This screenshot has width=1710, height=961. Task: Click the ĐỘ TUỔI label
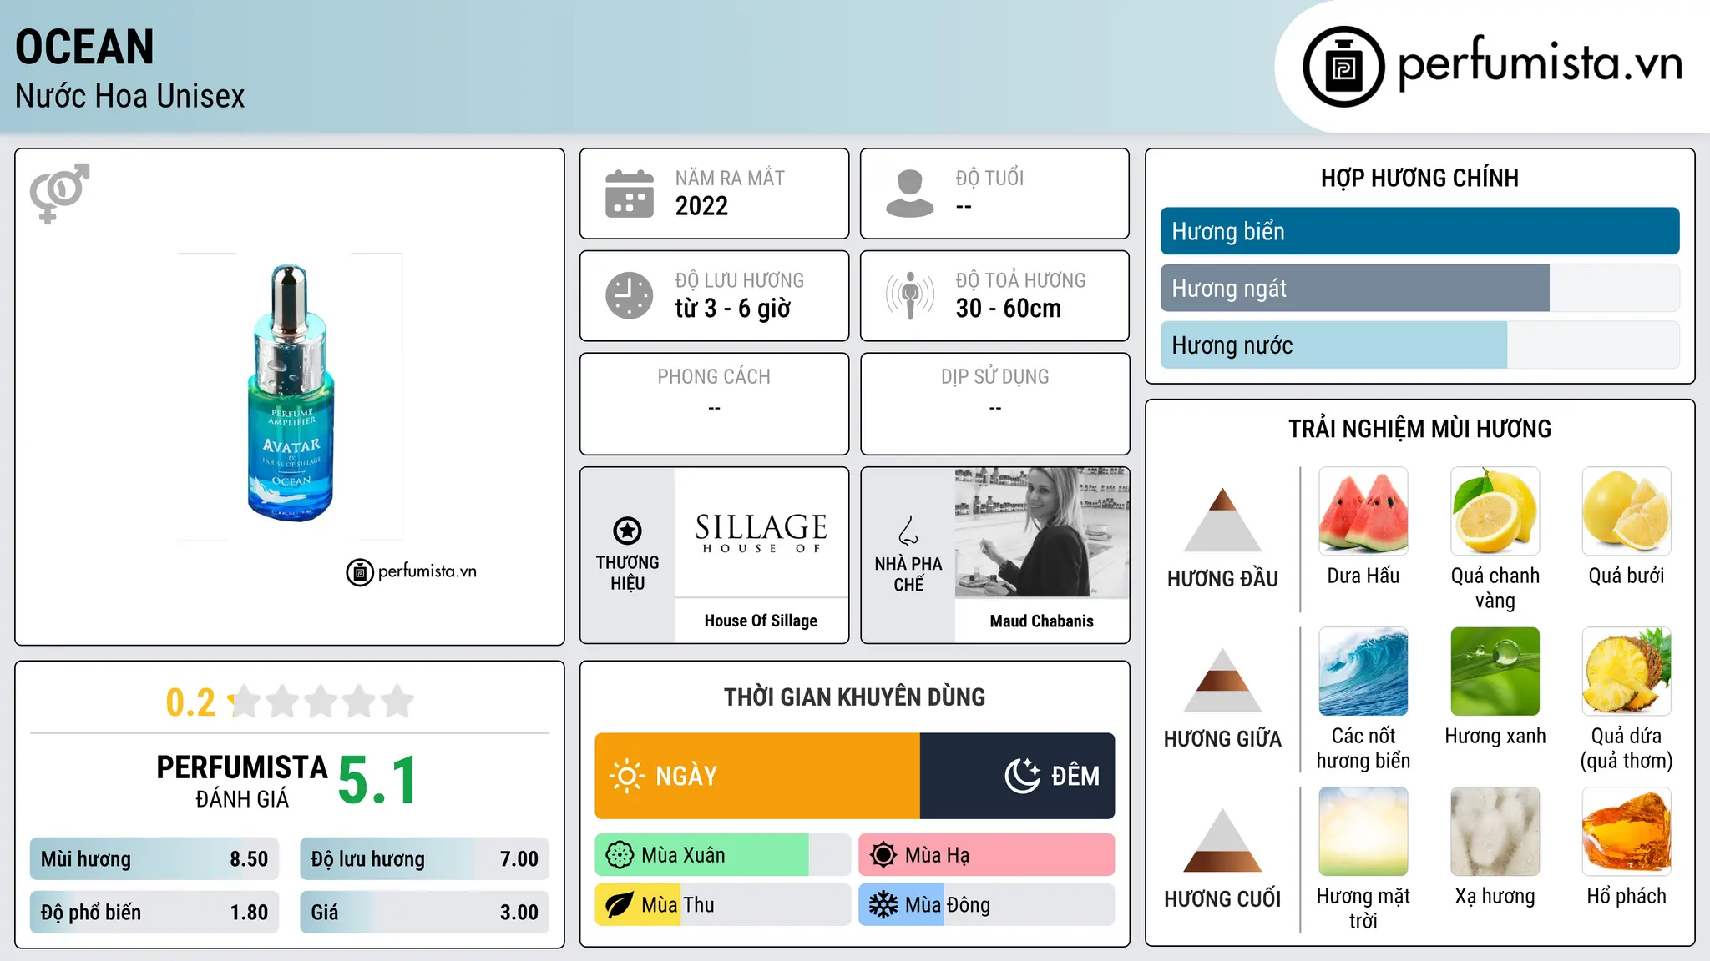click(x=989, y=178)
